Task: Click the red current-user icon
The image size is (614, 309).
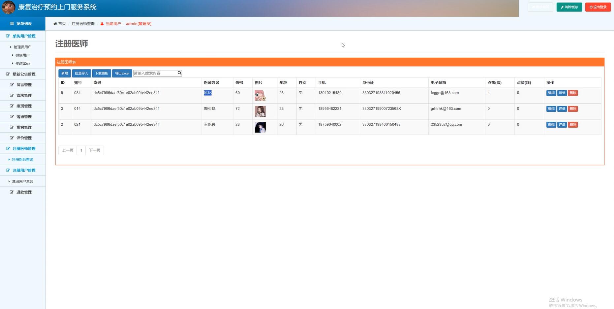Action: 102,24
